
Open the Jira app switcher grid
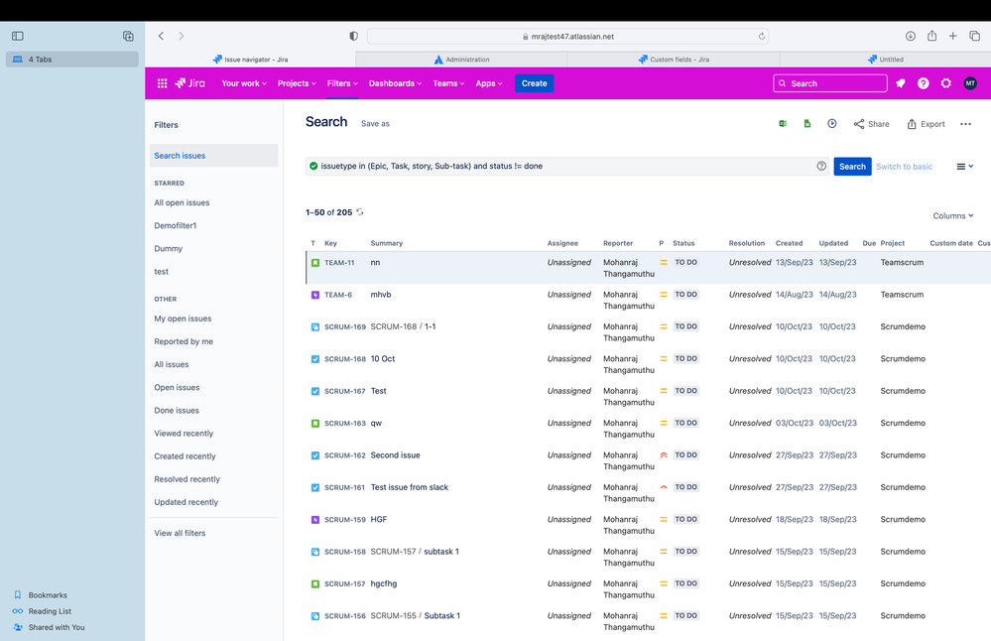tap(162, 83)
